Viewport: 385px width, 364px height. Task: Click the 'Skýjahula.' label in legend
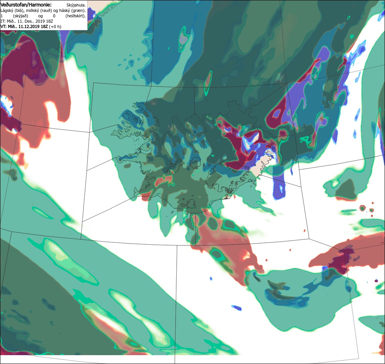(76, 5)
